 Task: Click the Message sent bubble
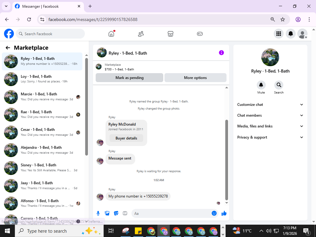click(120, 159)
